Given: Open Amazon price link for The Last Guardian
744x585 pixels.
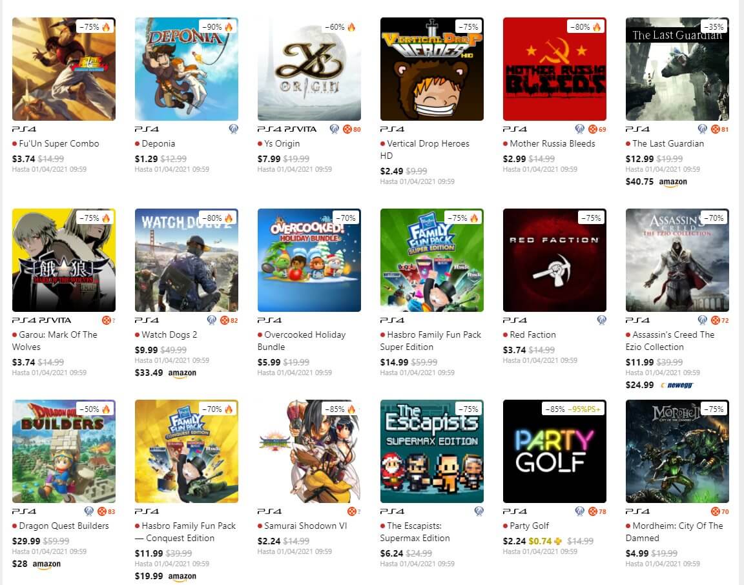Looking at the screenshot, I should click(656, 181).
